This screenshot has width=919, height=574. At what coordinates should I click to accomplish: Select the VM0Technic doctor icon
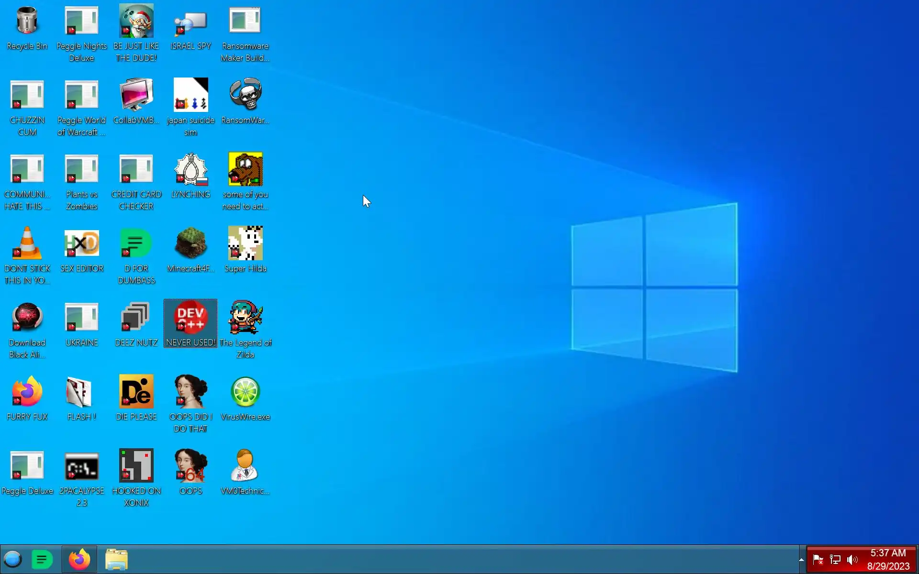click(x=245, y=466)
